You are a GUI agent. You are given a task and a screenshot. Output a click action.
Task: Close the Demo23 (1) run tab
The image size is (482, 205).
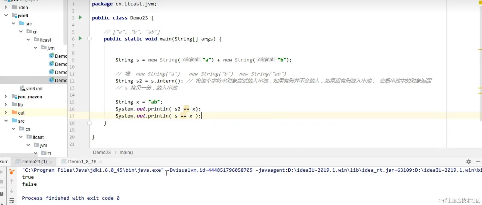coord(51,162)
